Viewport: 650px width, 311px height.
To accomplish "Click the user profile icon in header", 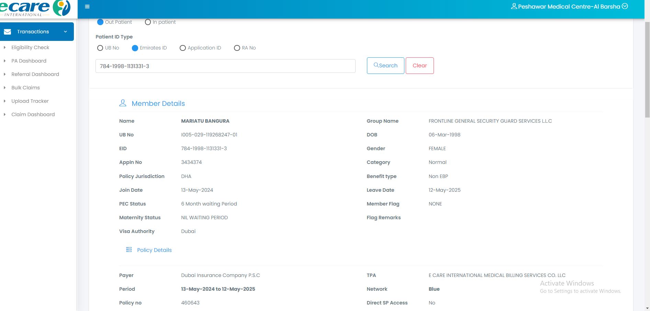I will (x=514, y=7).
